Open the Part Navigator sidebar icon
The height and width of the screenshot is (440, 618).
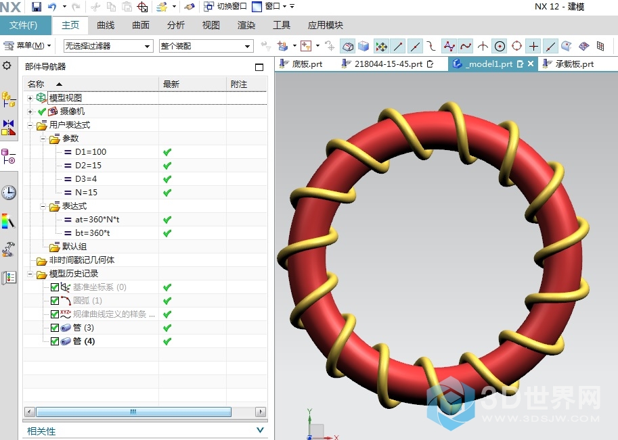click(8, 156)
